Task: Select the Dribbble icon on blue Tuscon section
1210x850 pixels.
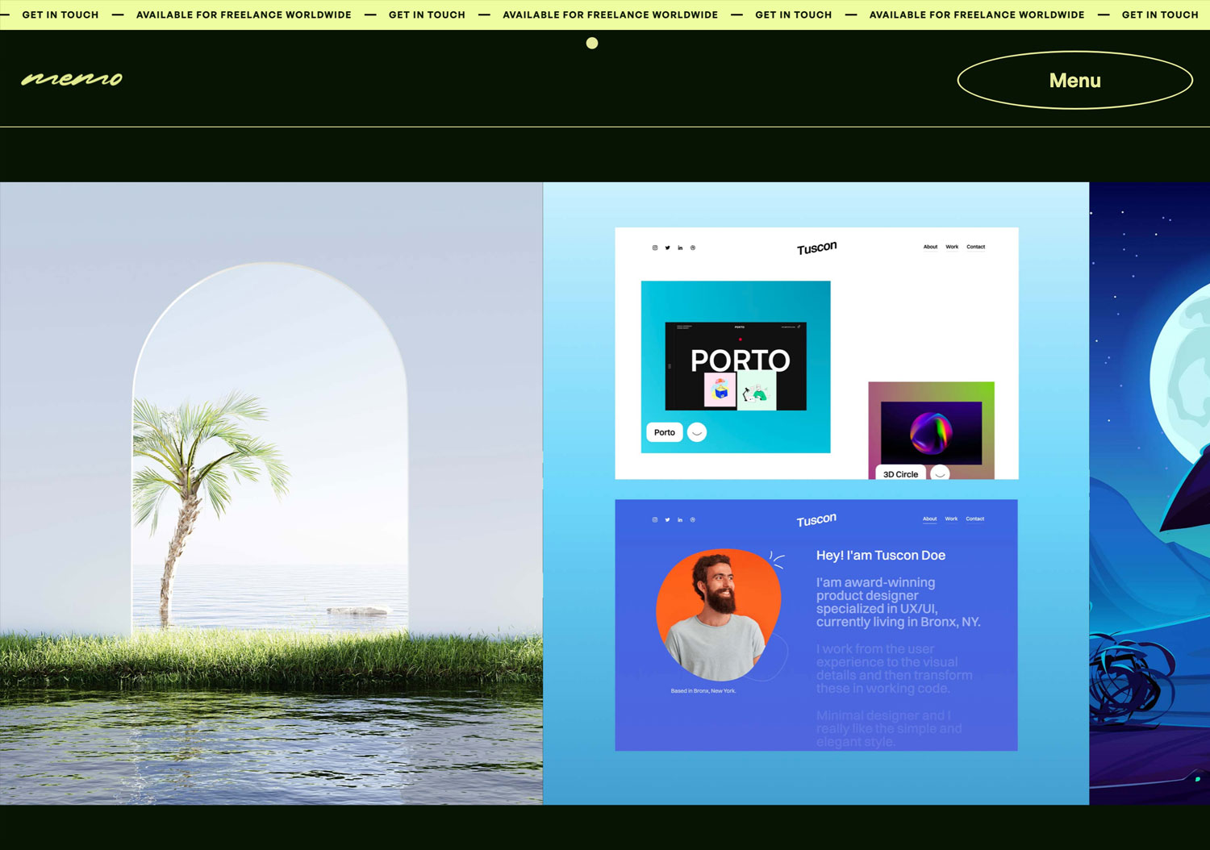Action: pyautogui.click(x=692, y=519)
